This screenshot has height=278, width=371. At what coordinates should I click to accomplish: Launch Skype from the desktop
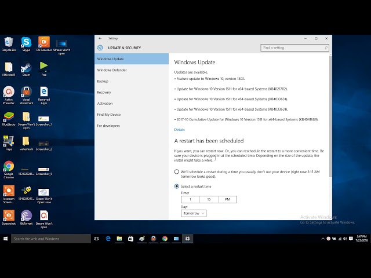(x=26, y=44)
